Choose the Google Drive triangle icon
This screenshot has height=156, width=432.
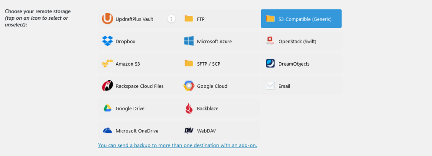(x=108, y=108)
